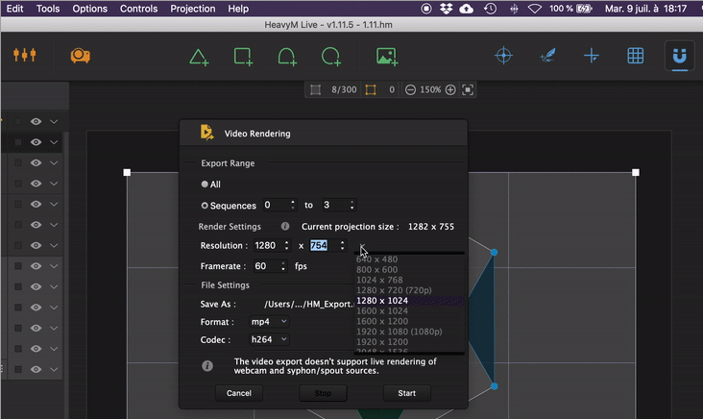Click the shapes count icon near 8/300

[x=316, y=89]
